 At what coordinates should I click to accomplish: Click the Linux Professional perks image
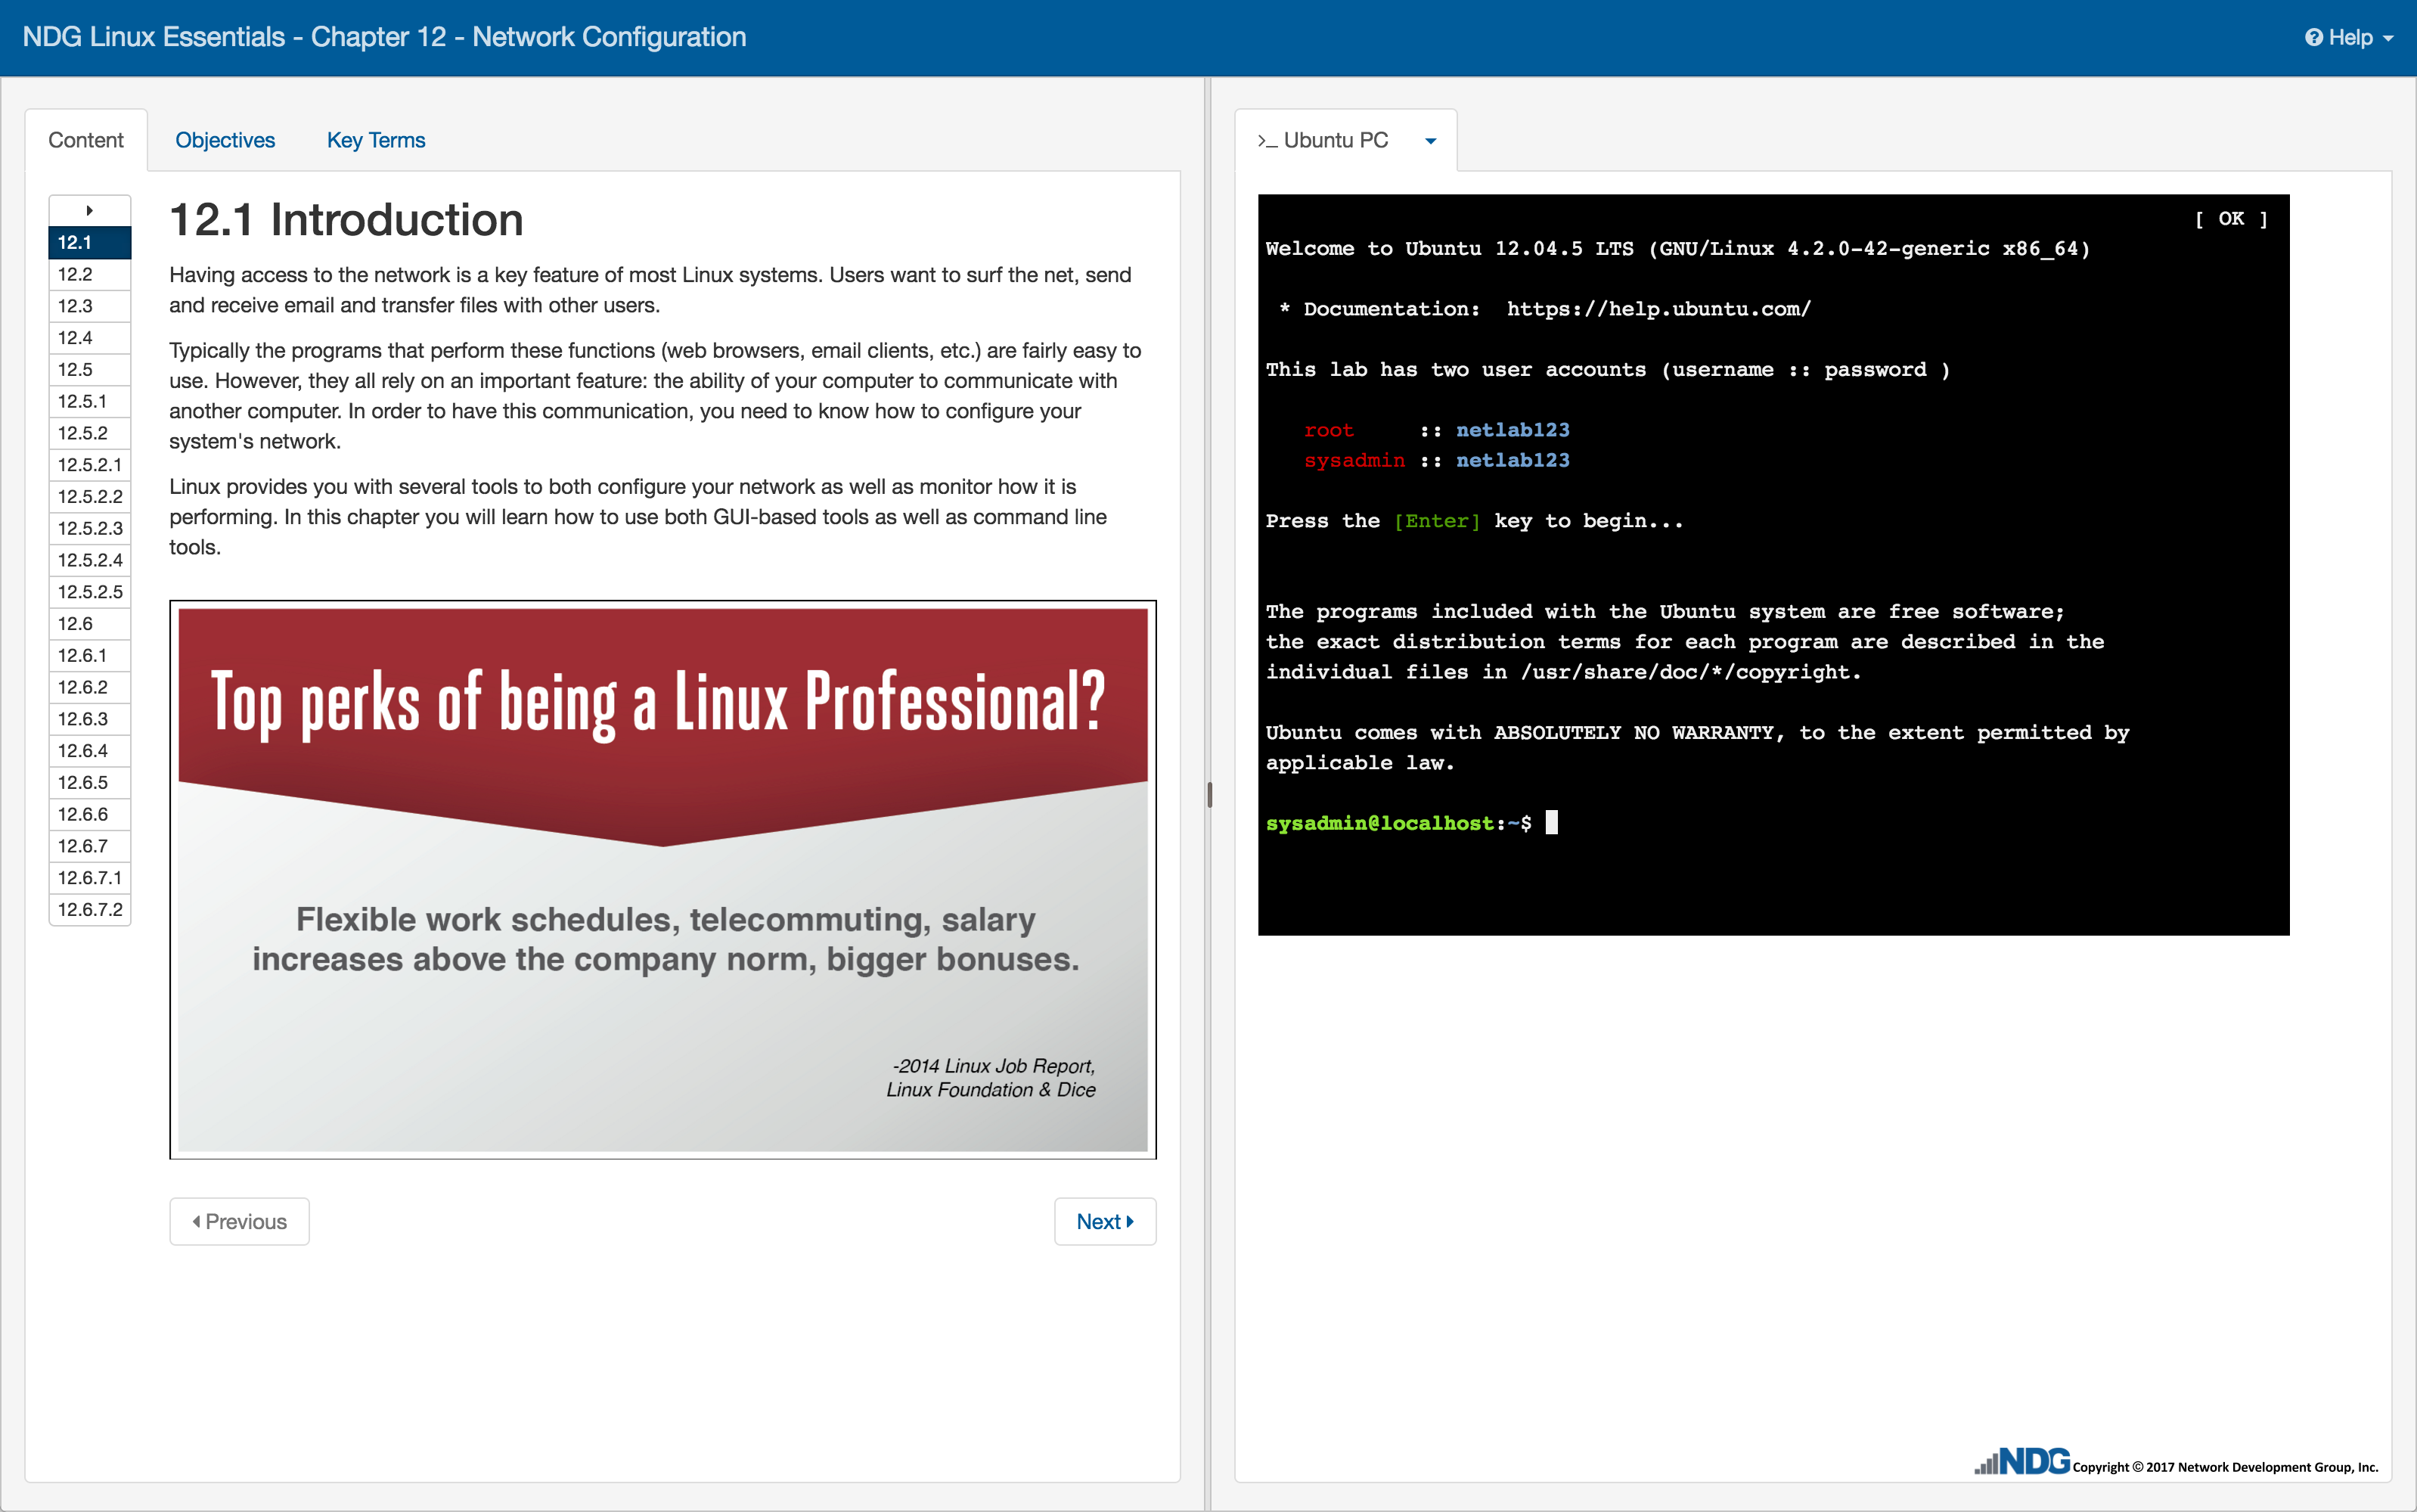(x=662, y=879)
